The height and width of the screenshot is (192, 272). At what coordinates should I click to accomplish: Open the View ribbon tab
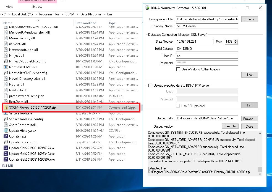[9, 7]
